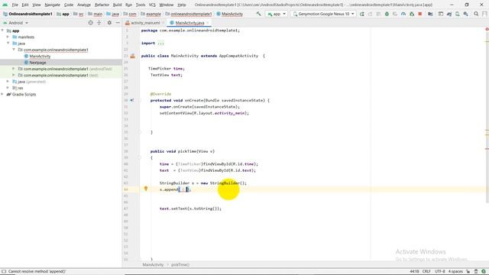Click the red Stop button icon
Image resolution: width=489 pixels, height=275 pixels.
[x=420, y=14]
